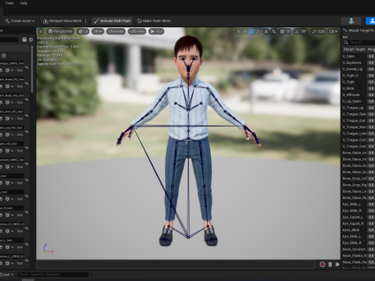Click Activate Cloth Paint button

112,21
